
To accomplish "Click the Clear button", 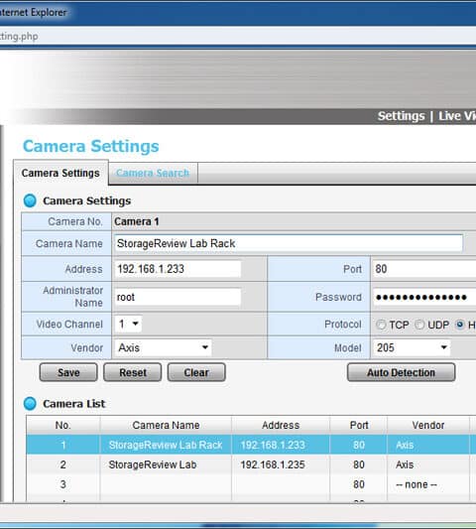I will [196, 372].
